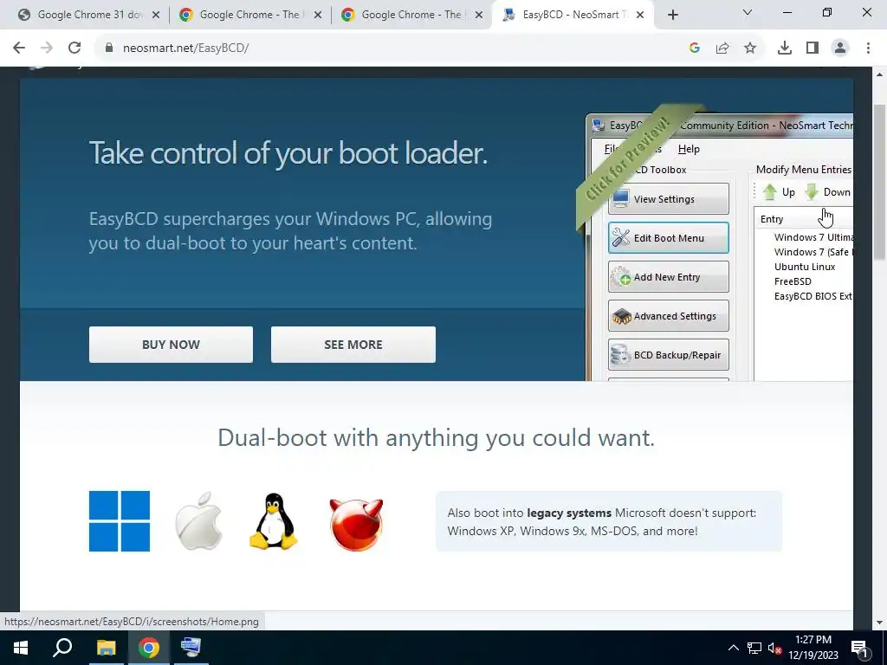
Task: Click the EasyBCD app taskbar icon
Action: [x=191, y=648]
